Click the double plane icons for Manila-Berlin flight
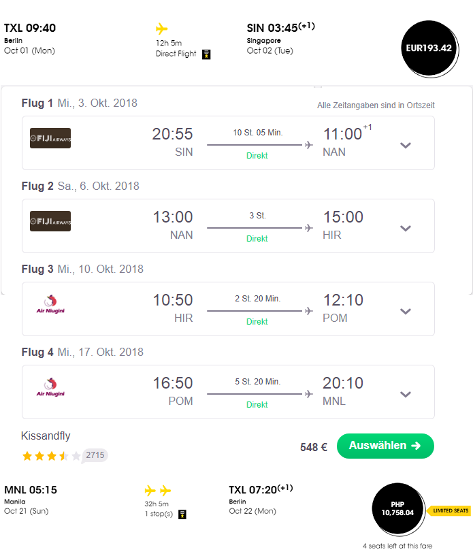The height and width of the screenshot is (558, 473). [x=158, y=491]
